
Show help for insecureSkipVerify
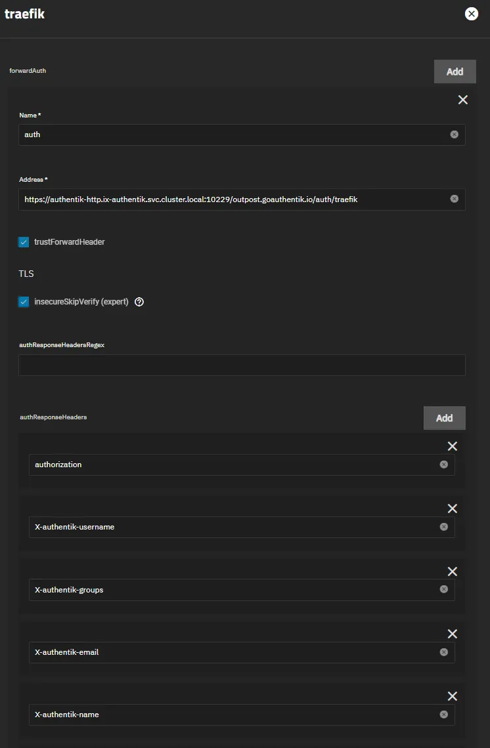click(139, 302)
